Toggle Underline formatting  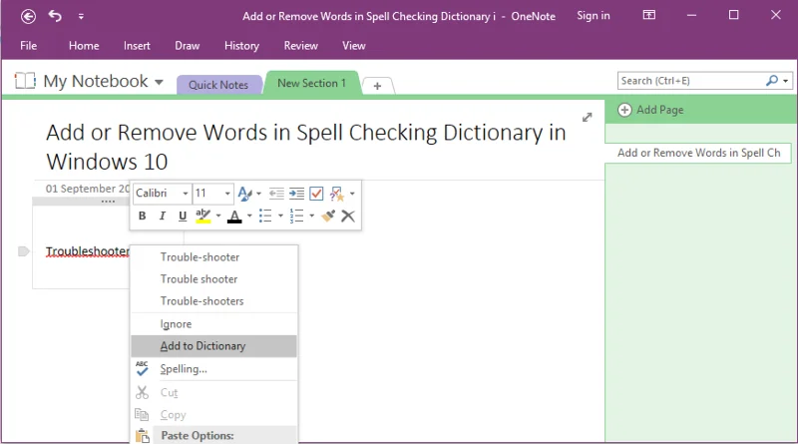(183, 216)
